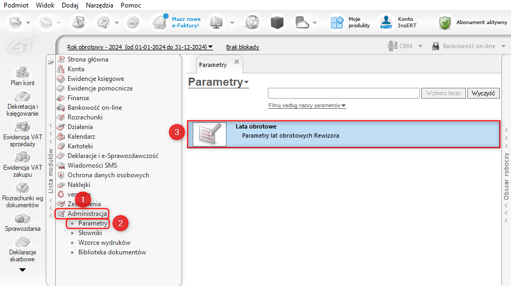511x286 pixels.
Task: Select Ewidencje pomocnicze module
Action: click(100, 88)
